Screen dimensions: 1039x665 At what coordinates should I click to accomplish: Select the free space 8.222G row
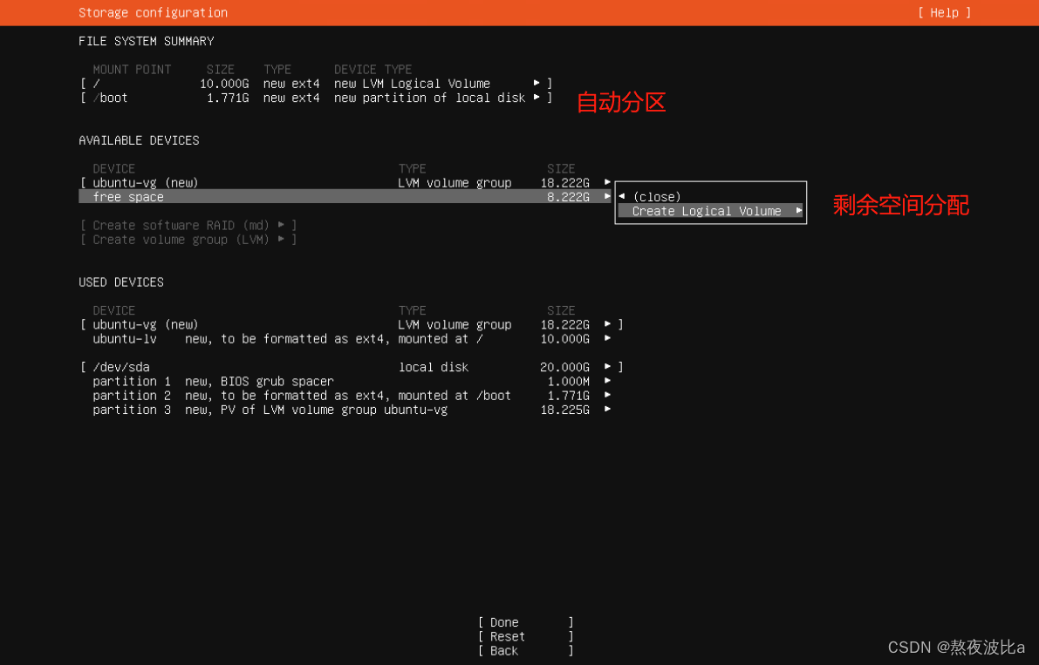(345, 196)
